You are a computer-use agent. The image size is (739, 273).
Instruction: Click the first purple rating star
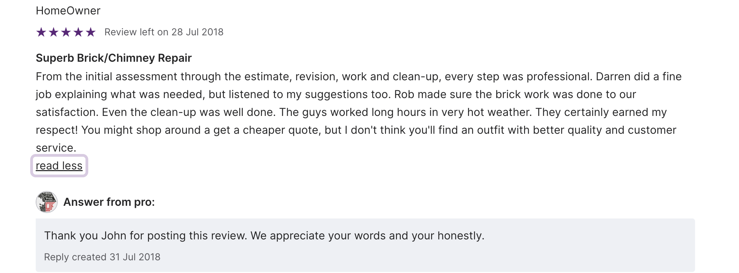tap(41, 32)
